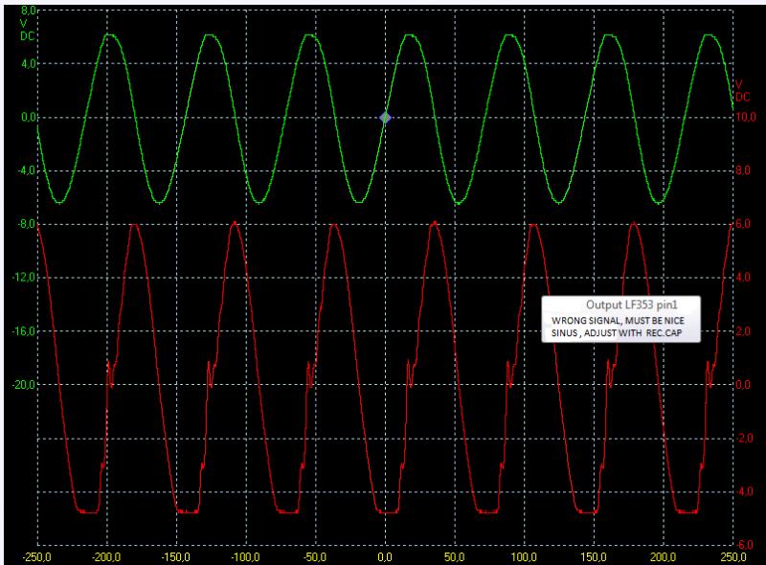Image resolution: width=766 pixels, height=565 pixels.
Task: Click the time axis label '150,0'
Action: click(x=594, y=557)
